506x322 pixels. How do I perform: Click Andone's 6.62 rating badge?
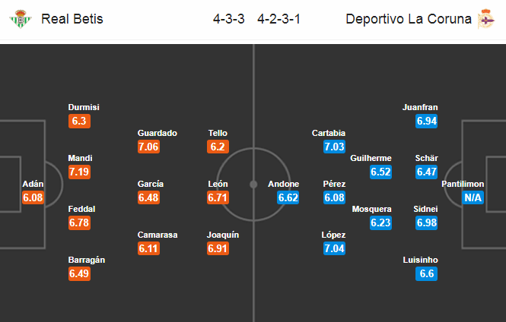click(288, 197)
